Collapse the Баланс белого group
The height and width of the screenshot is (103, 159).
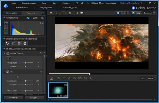pos(5,54)
